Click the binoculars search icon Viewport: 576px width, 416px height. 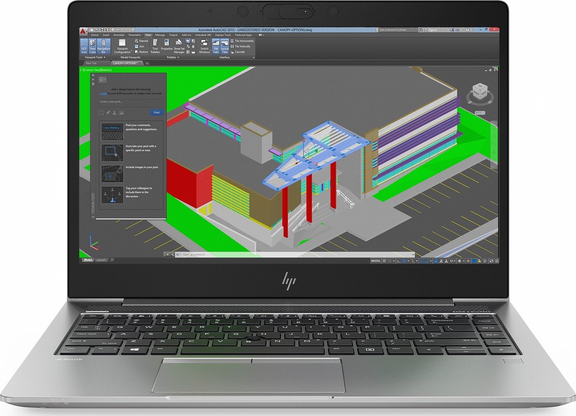point(420,30)
